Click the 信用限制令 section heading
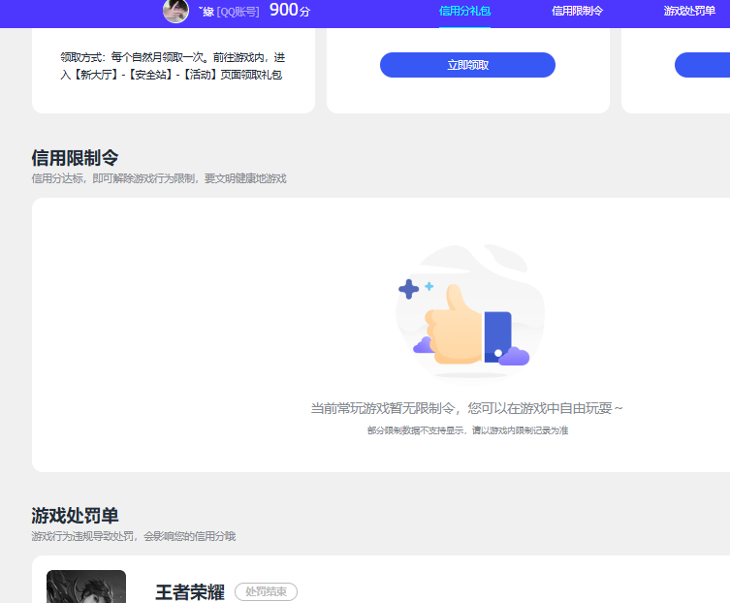730x603 pixels. tap(75, 158)
